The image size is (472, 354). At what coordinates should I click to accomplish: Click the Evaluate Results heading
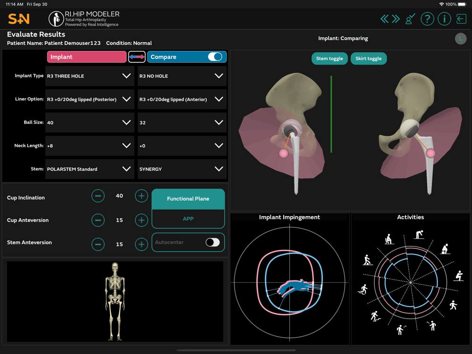(36, 34)
